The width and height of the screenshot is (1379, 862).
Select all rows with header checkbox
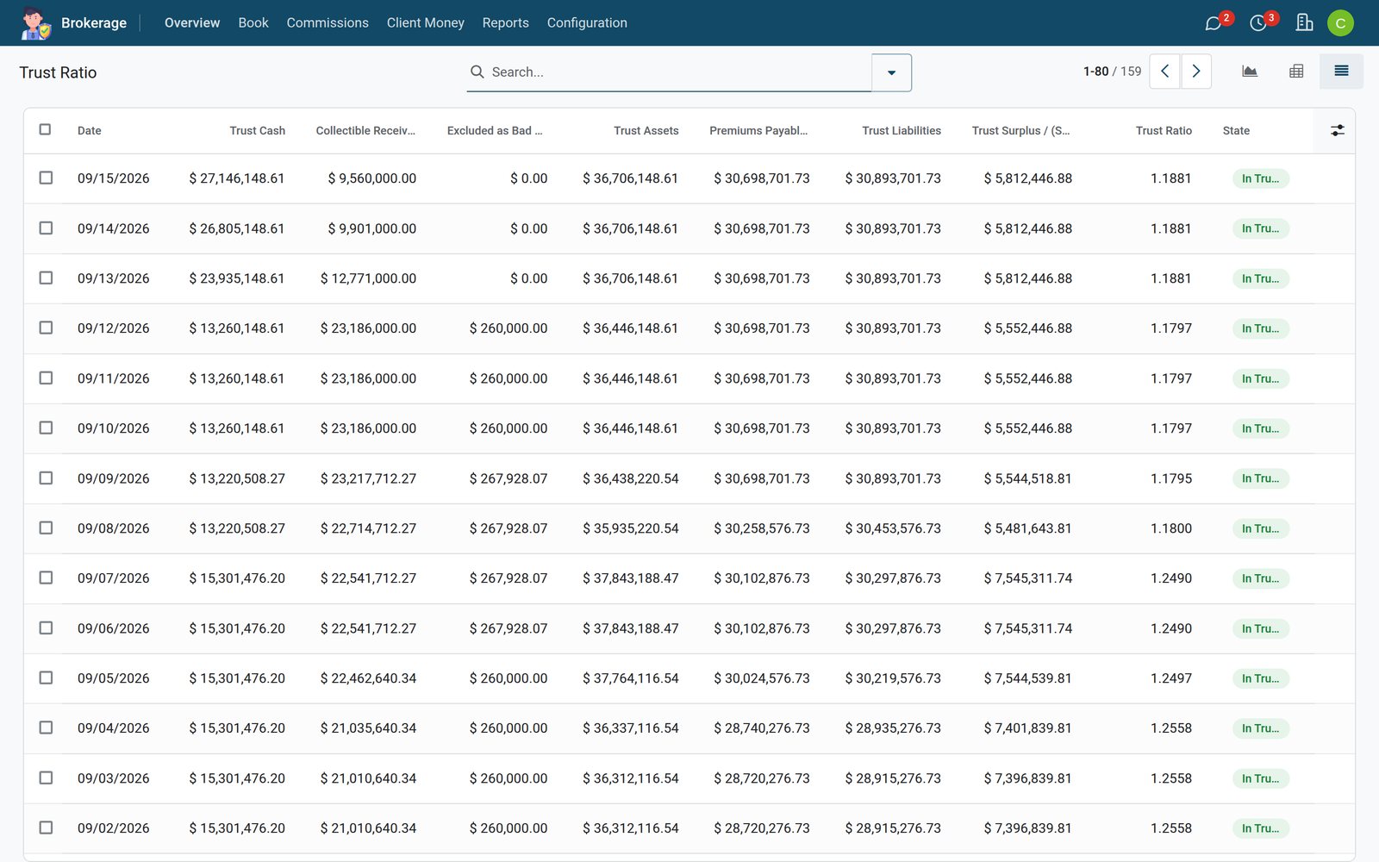point(45,129)
